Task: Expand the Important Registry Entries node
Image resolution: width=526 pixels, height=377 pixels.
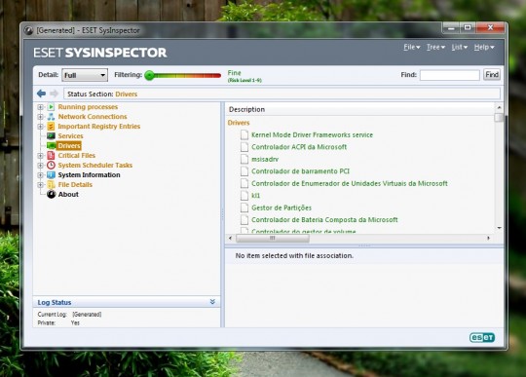Action: pyautogui.click(x=40, y=127)
